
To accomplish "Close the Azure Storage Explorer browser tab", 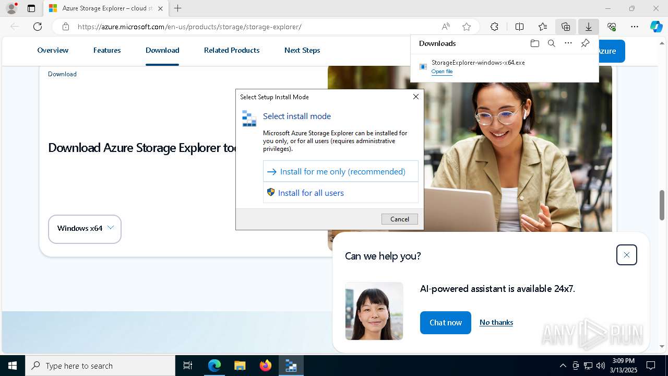I will tap(160, 8).
